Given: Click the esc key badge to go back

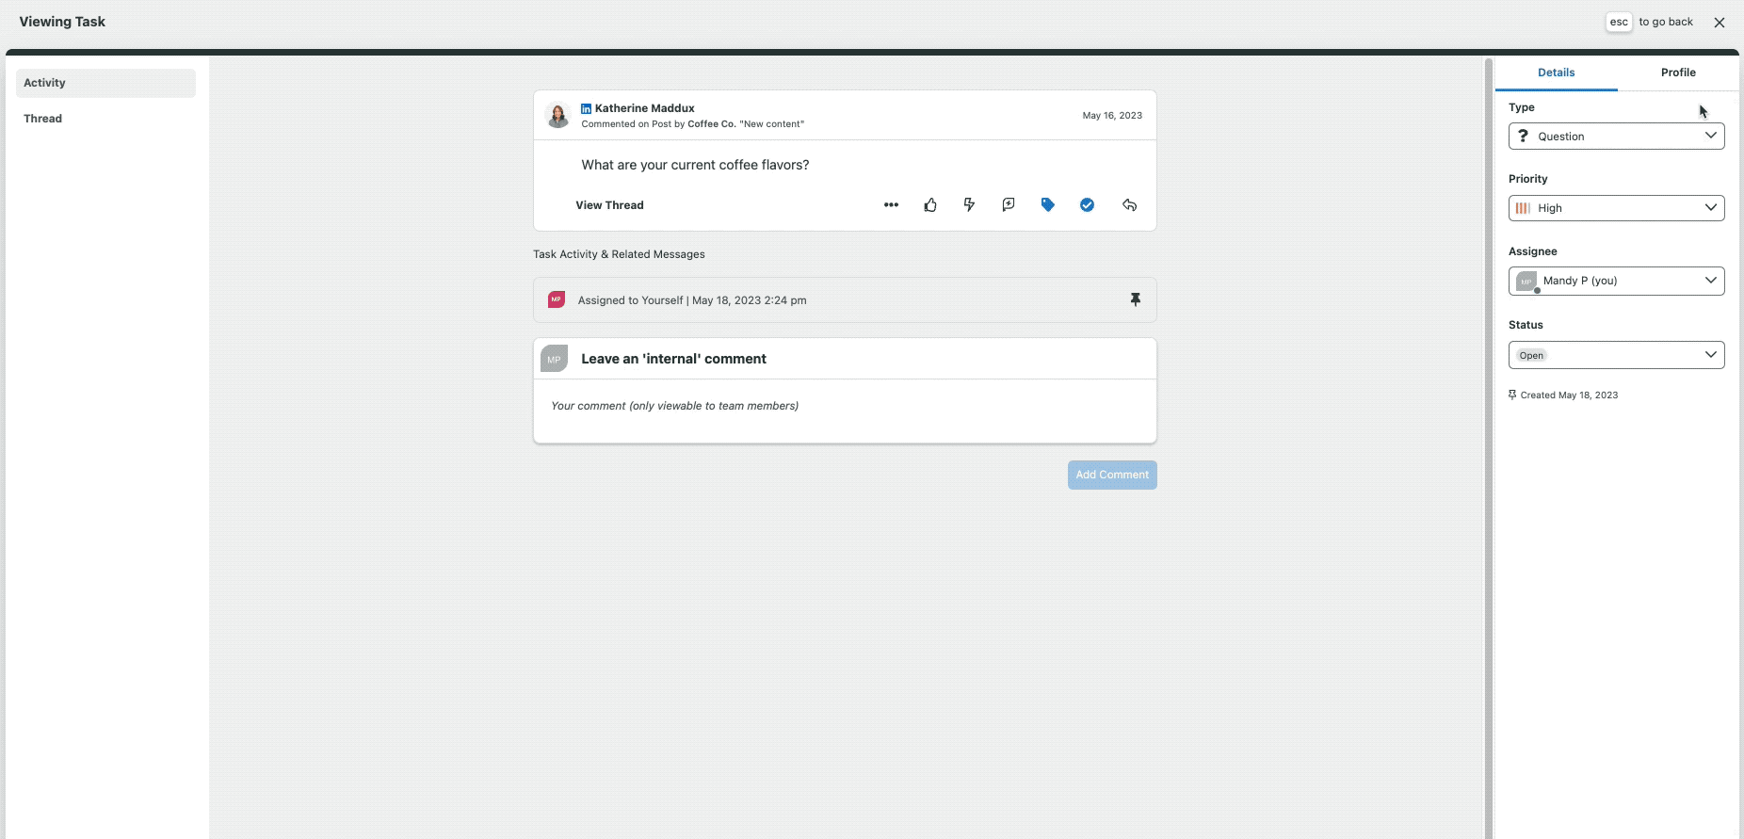Looking at the screenshot, I should (x=1619, y=22).
